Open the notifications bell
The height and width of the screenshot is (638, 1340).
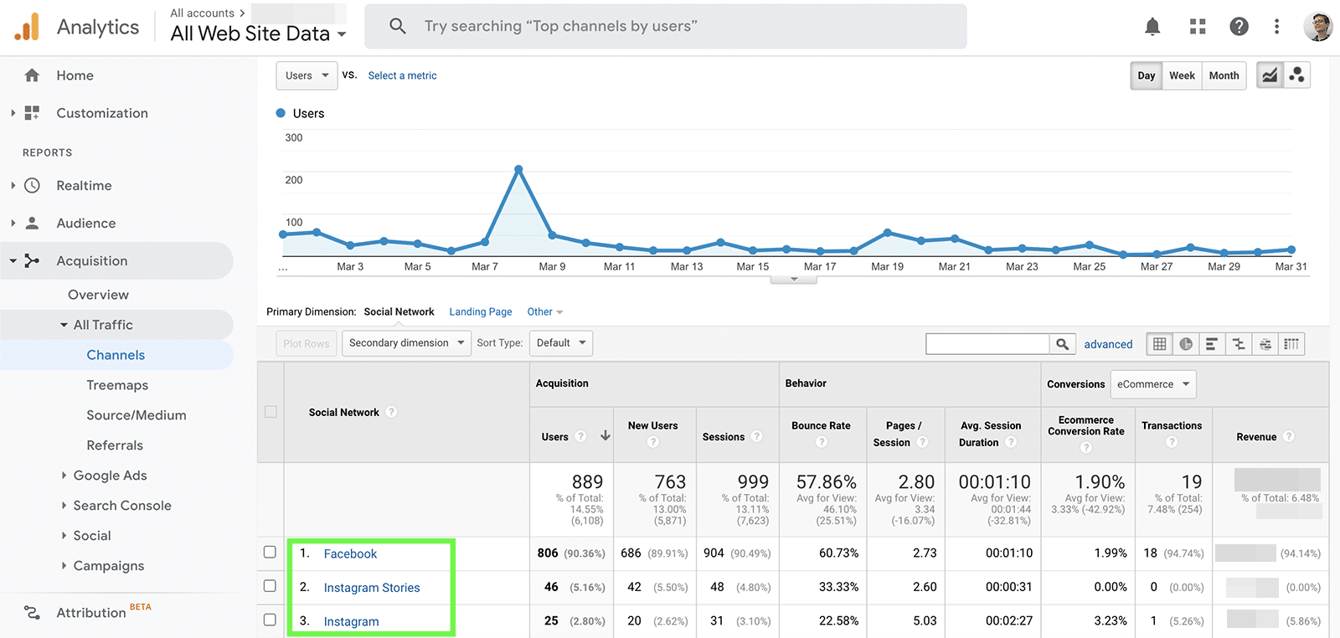[1152, 27]
